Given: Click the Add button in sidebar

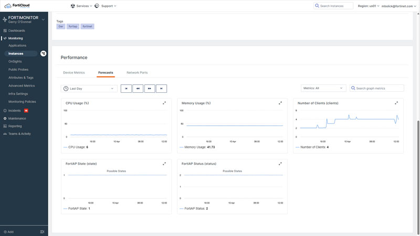Looking at the screenshot, I should [9, 232].
